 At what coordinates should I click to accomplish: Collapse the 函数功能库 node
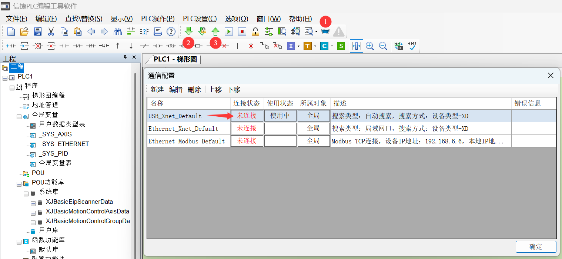19,242
